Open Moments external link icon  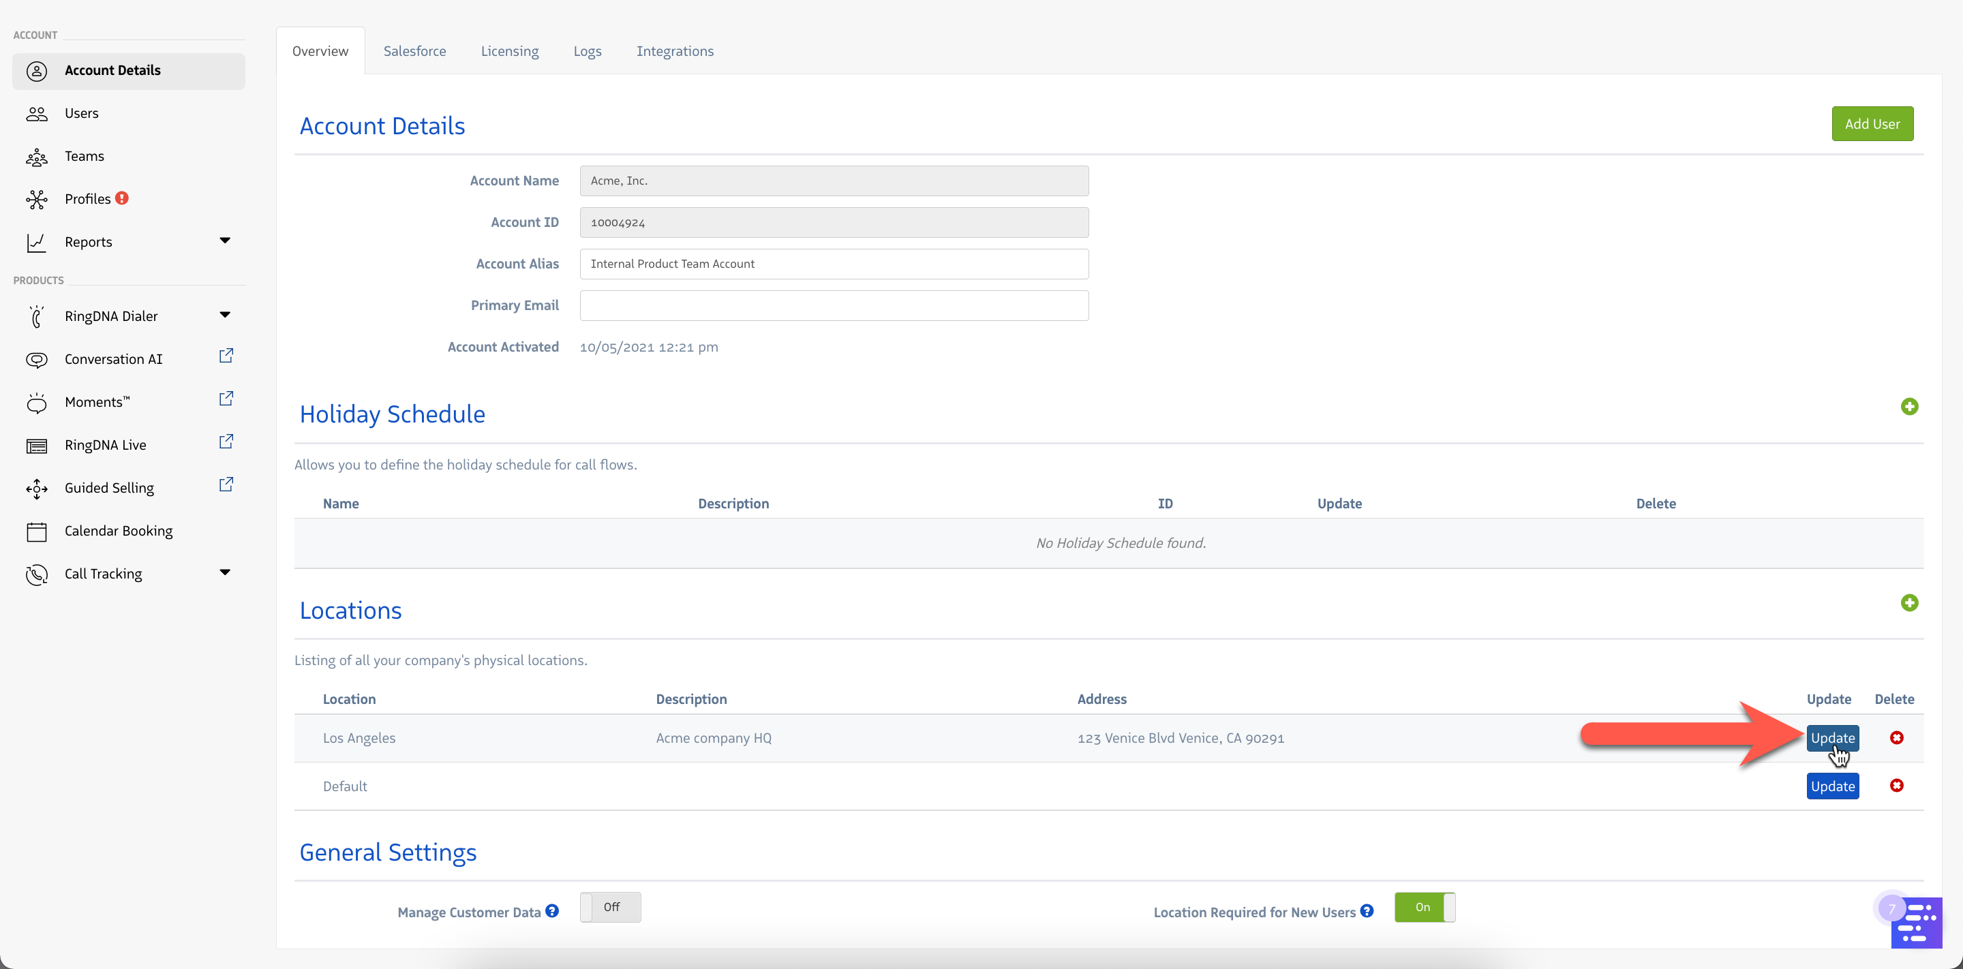226,399
